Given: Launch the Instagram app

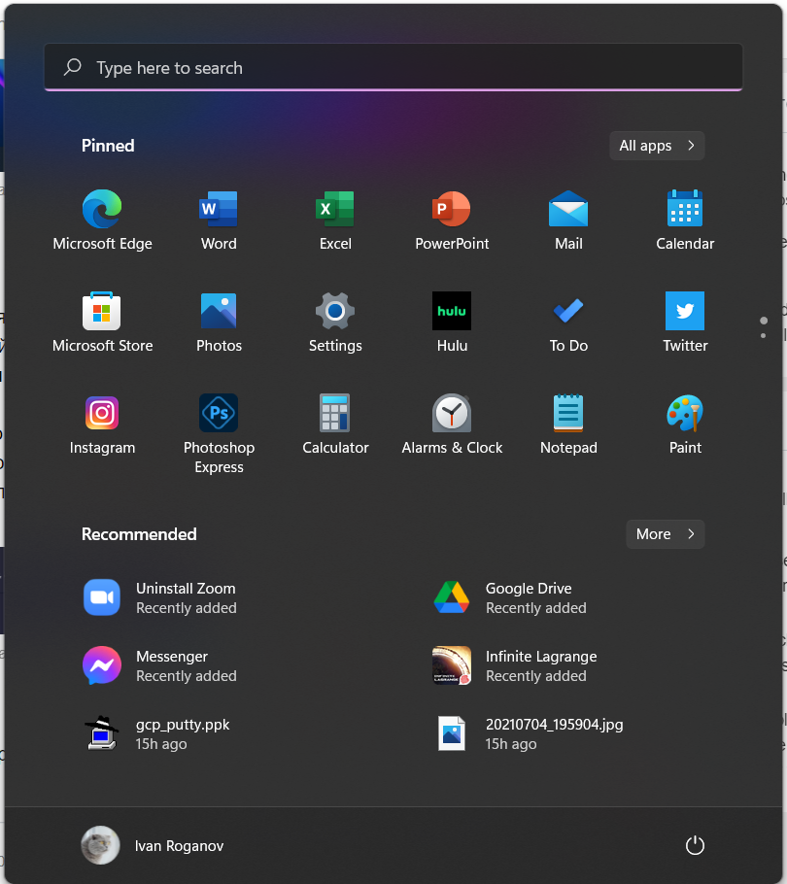Looking at the screenshot, I should click(102, 425).
